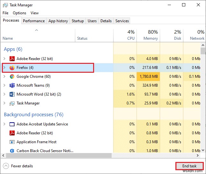Screen dimensions: 206x174
Task: Switch to the Users tab
Action: (92, 21)
